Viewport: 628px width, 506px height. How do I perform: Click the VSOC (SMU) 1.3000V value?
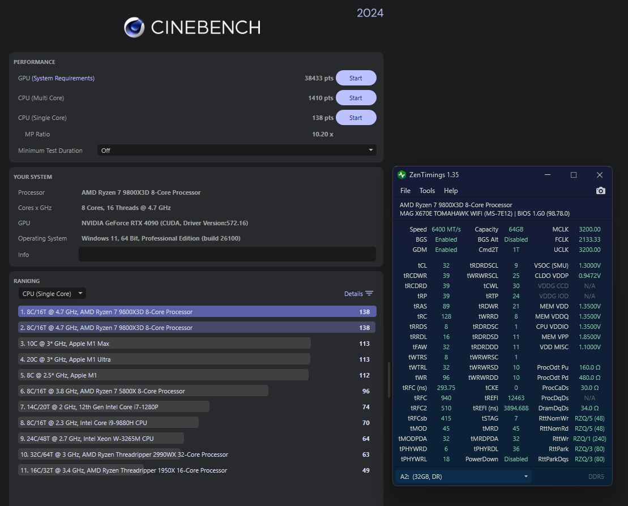click(x=589, y=265)
